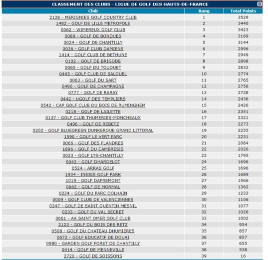This screenshot has height=260, width=268.
Task: Open Golf de Lille Metropole link
Action: (93, 23)
